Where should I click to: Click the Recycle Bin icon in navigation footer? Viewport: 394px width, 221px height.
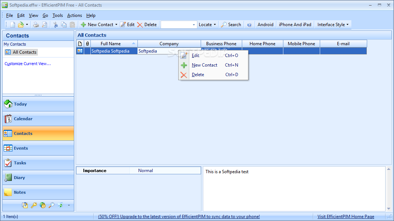tap(60, 206)
